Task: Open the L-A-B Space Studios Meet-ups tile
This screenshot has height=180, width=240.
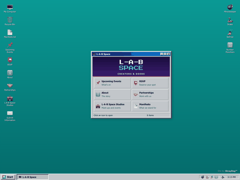Action: click(112, 106)
